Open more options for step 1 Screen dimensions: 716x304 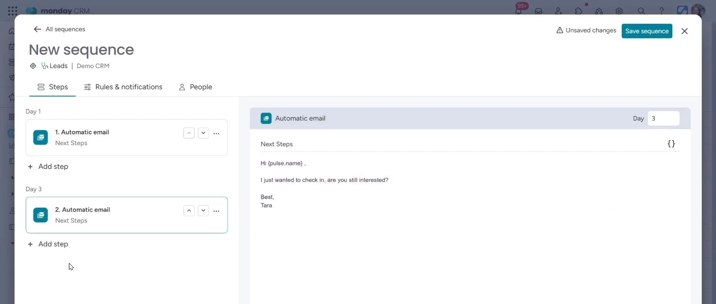click(x=216, y=133)
